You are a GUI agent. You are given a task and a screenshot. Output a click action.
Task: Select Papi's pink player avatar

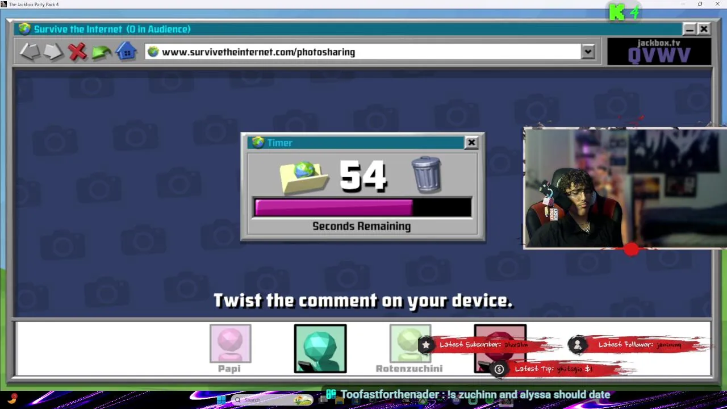(230, 344)
